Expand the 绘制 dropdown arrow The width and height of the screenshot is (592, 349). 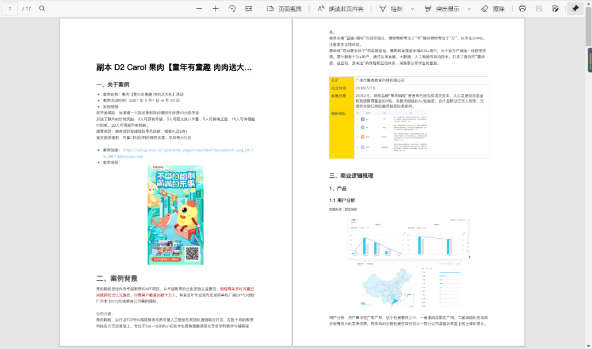pos(412,9)
